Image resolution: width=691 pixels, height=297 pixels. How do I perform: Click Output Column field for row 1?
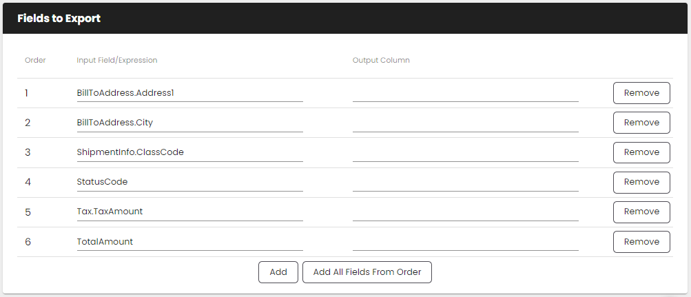pos(465,93)
